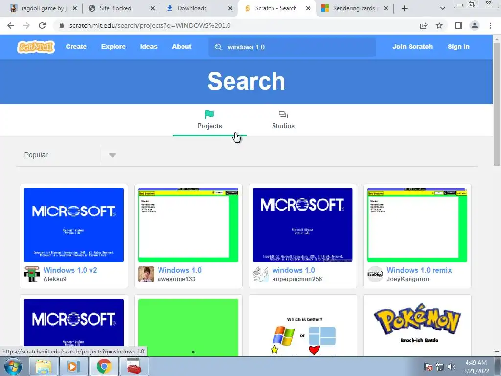Open the Windows 1.0 v2 project title

(x=70, y=270)
